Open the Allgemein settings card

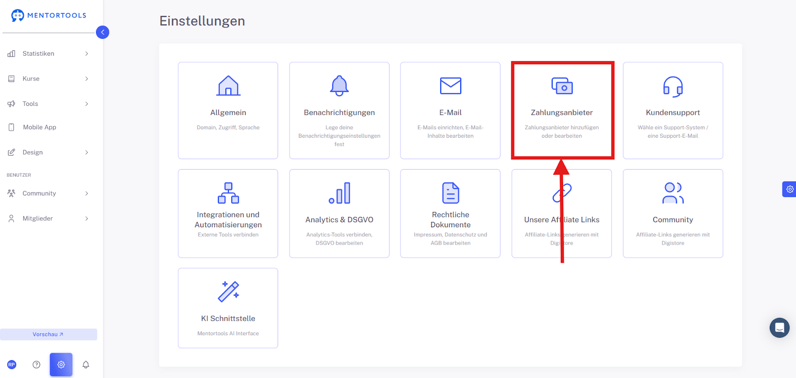228,110
